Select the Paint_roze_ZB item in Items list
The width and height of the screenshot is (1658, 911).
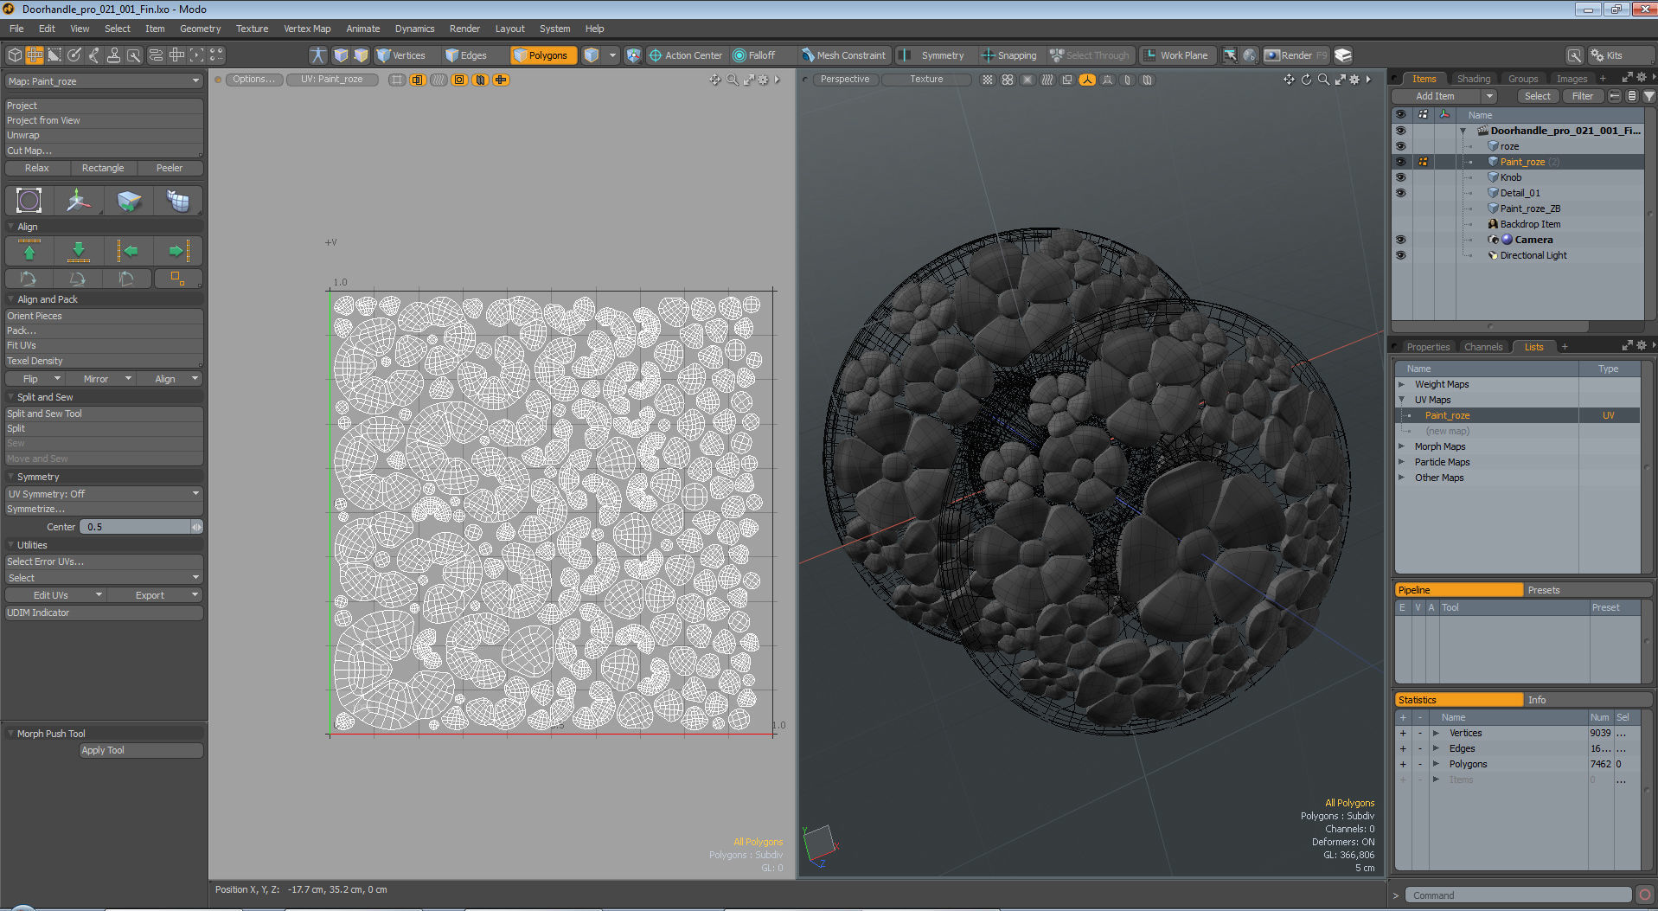[x=1530, y=209]
